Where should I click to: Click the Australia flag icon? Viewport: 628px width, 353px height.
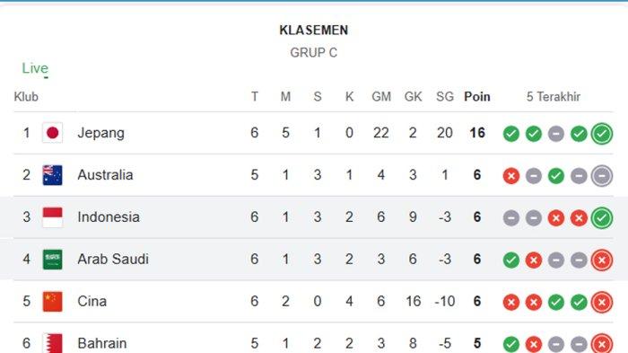[52, 175]
